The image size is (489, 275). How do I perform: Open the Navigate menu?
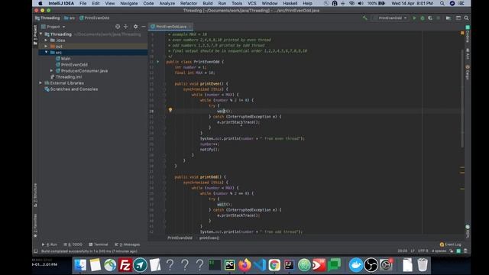click(129, 3)
